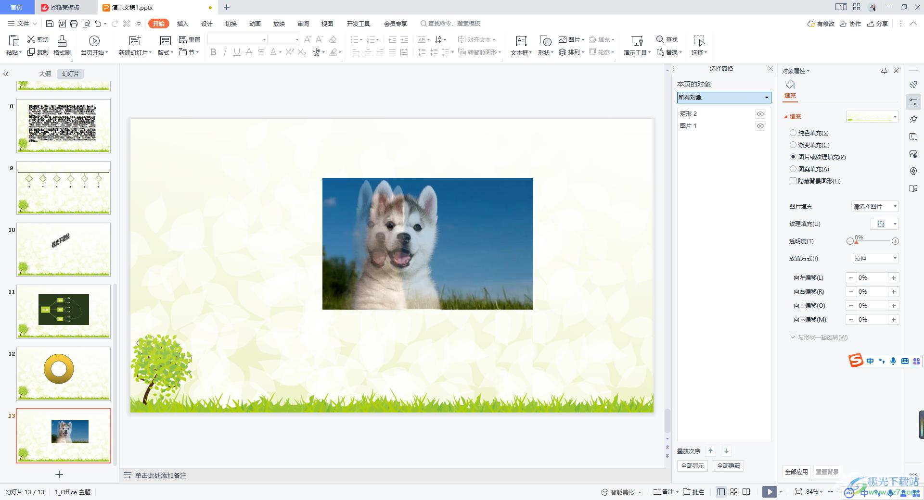Image resolution: width=924 pixels, height=500 pixels.
Task: Open the texture fill dropdown
Action: [885, 224]
